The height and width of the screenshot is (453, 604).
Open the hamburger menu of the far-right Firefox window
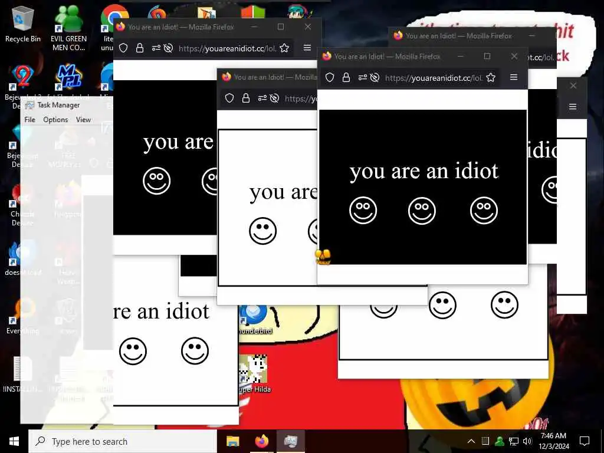click(x=573, y=107)
